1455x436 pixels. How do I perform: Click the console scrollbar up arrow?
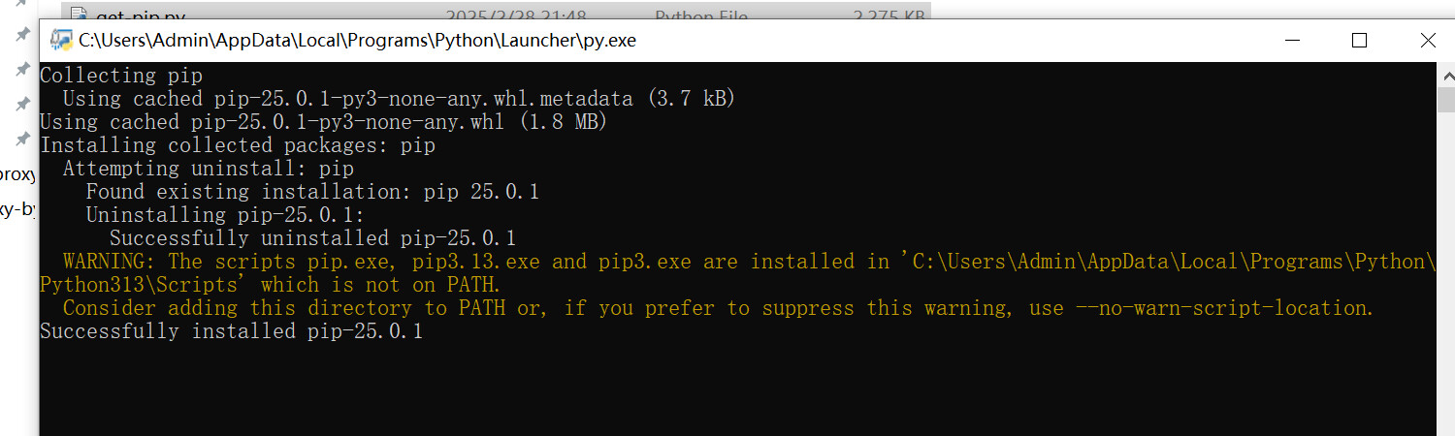click(1445, 73)
